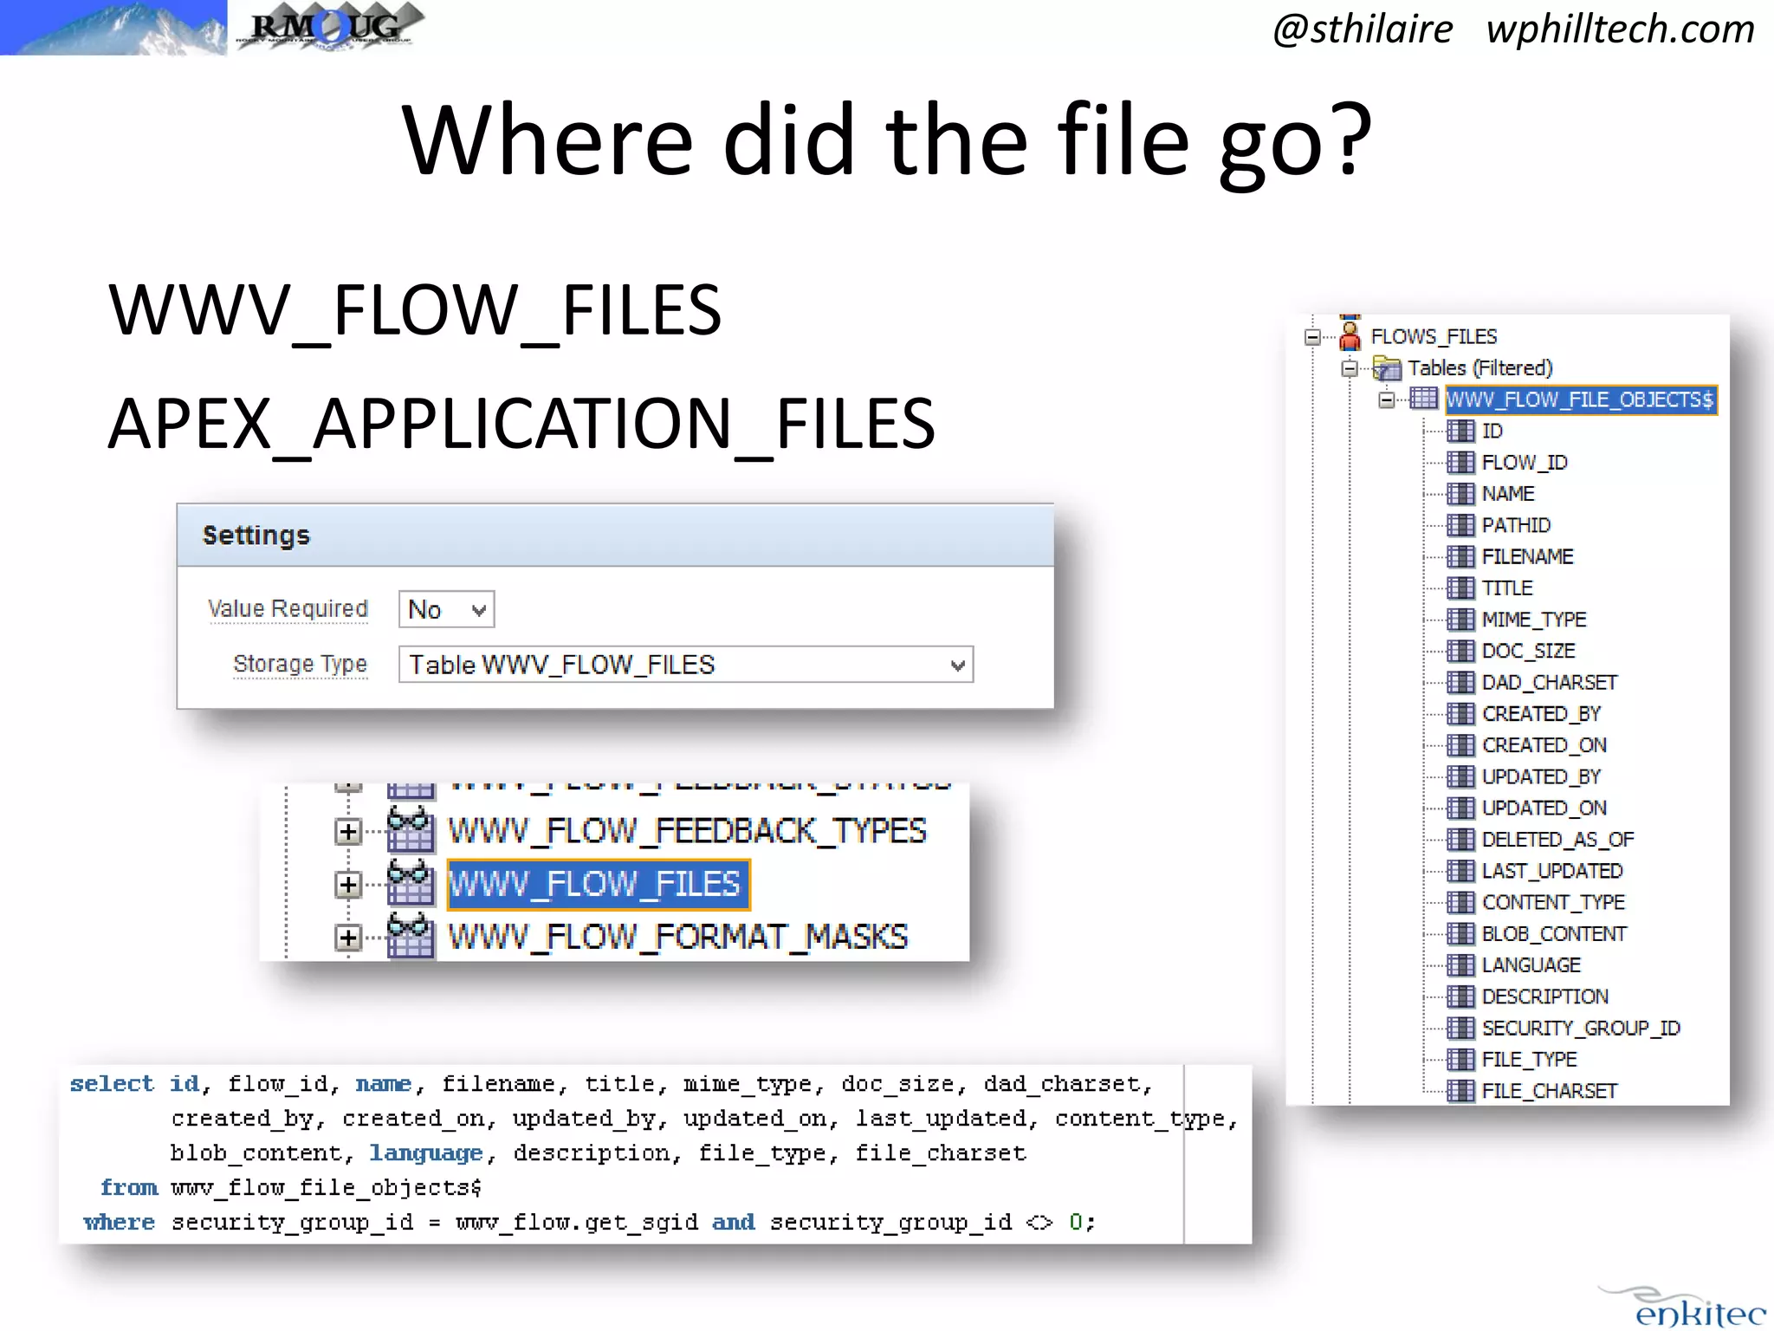Click the TITLE column icon
This screenshot has height=1331, width=1774.
click(1460, 588)
